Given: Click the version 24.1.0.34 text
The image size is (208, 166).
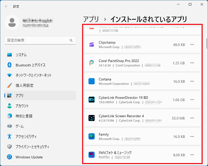Looking at the screenshot, I should [x=105, y=65].
